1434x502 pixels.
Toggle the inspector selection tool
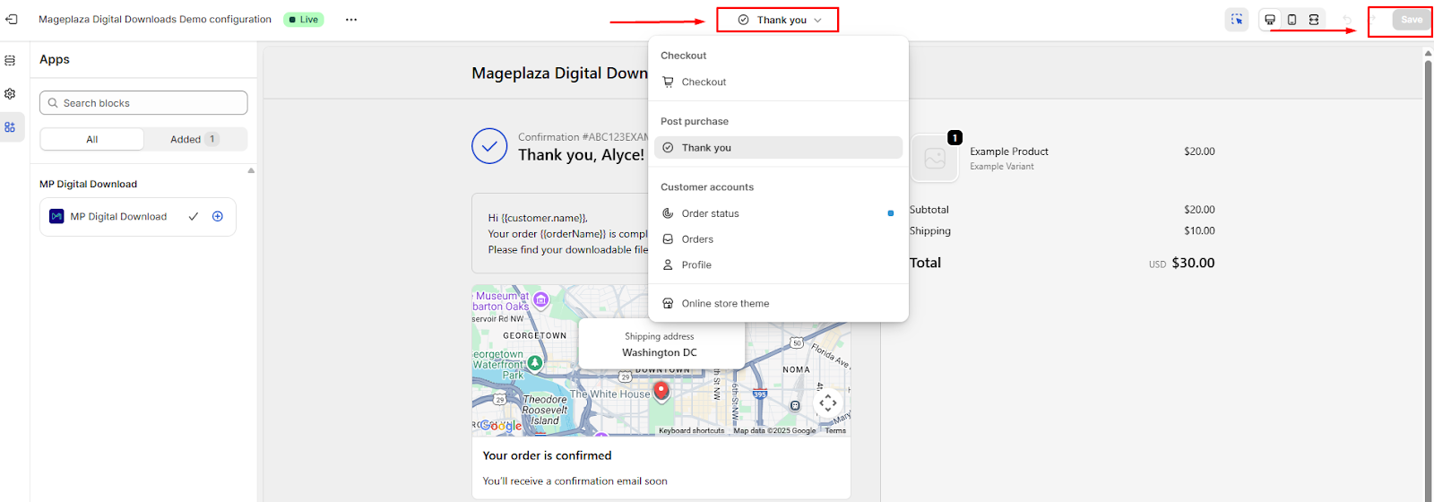(x=1237, y=20)
